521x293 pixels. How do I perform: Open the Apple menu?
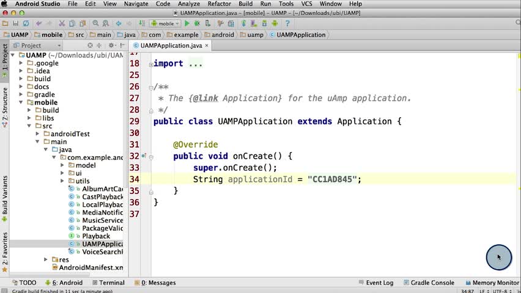pyautogui.click(x=5, y=4)
